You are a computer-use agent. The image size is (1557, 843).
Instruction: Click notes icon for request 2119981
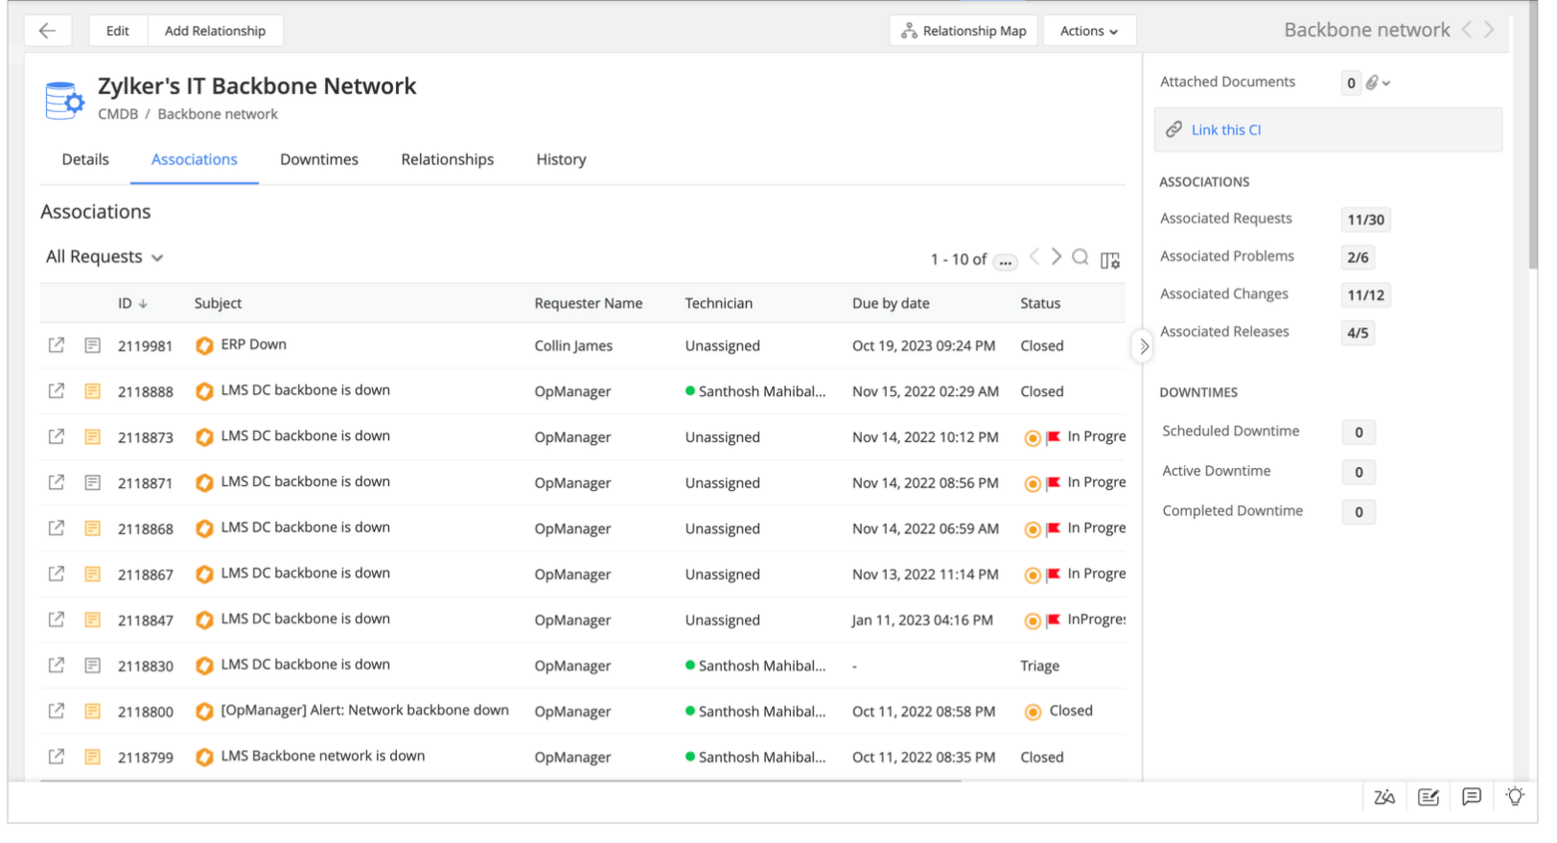92,345
